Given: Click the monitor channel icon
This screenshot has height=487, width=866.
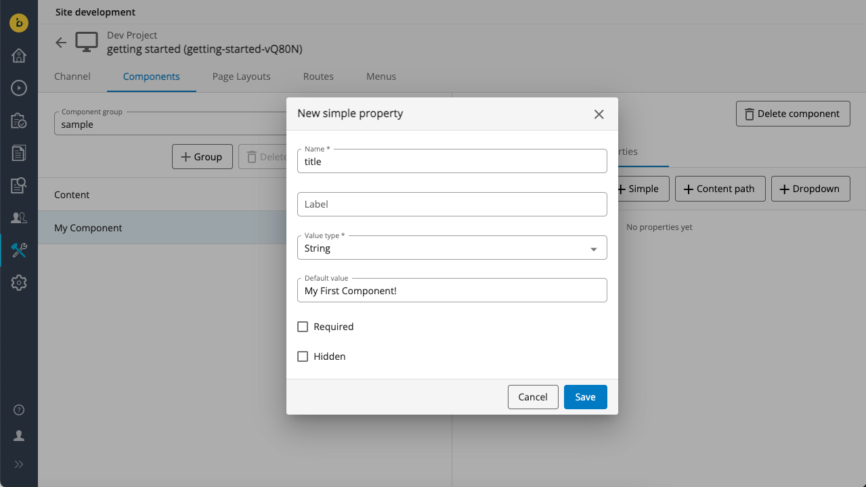Looking at the screenshot, I should tap(87, 42).
